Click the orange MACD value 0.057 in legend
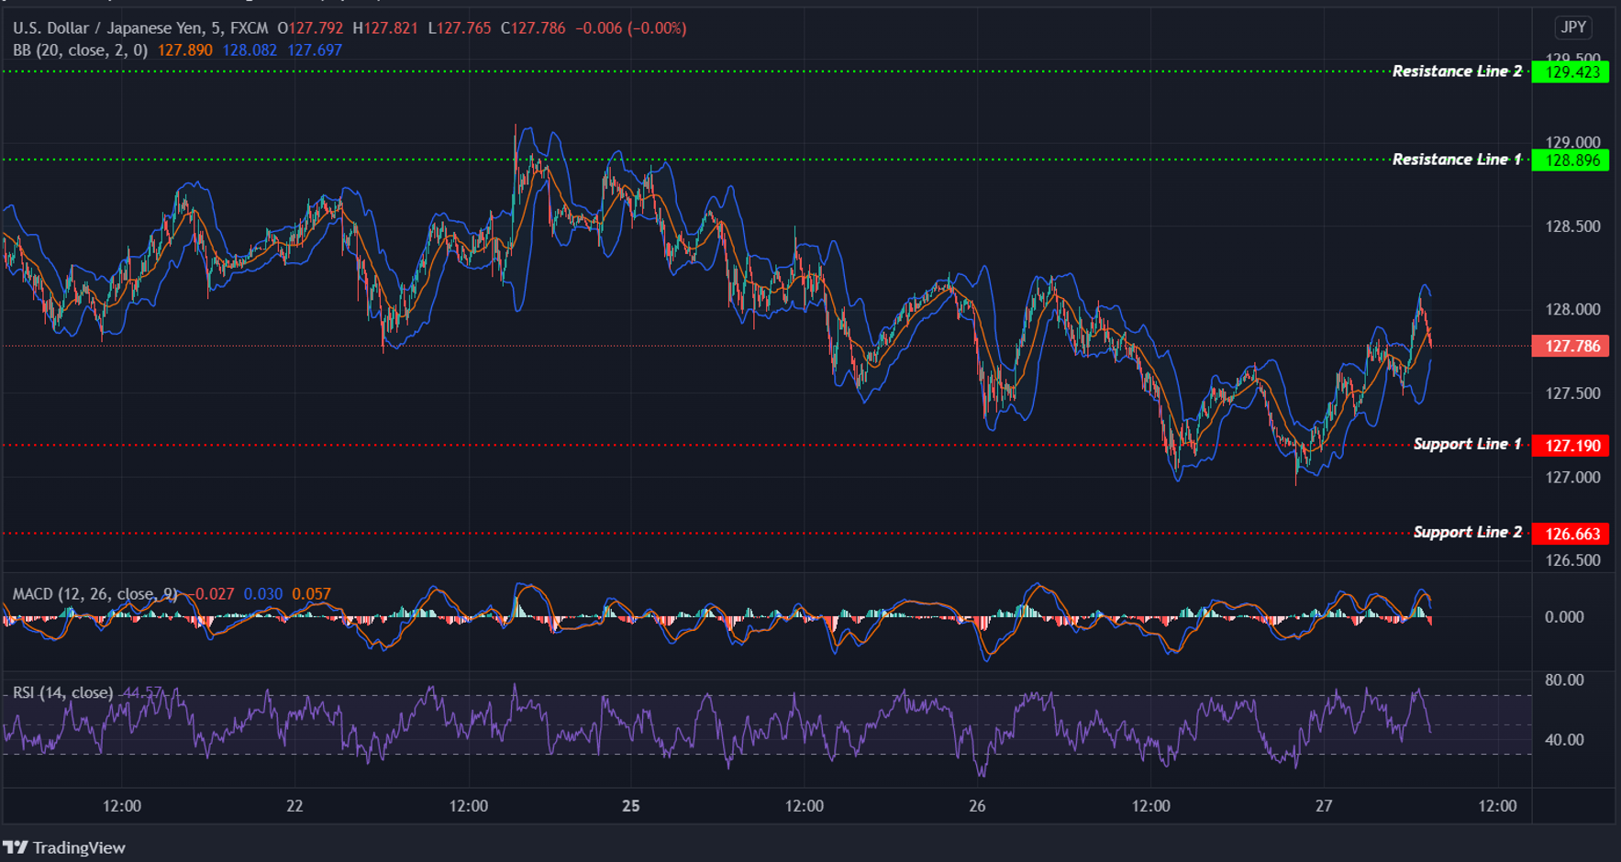This screenshot has height=862, width=1621. [310, 593]
